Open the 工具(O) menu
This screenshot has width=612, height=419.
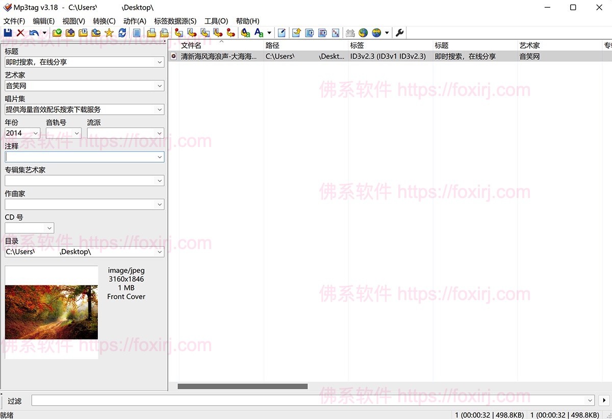[216, 21]
